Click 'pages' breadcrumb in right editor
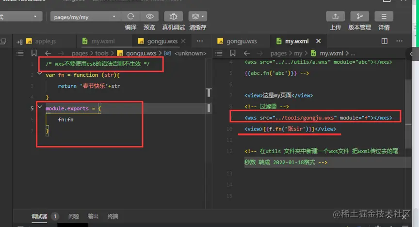The height and width of the screenshot is (227, 419). [x=278, y=54]
